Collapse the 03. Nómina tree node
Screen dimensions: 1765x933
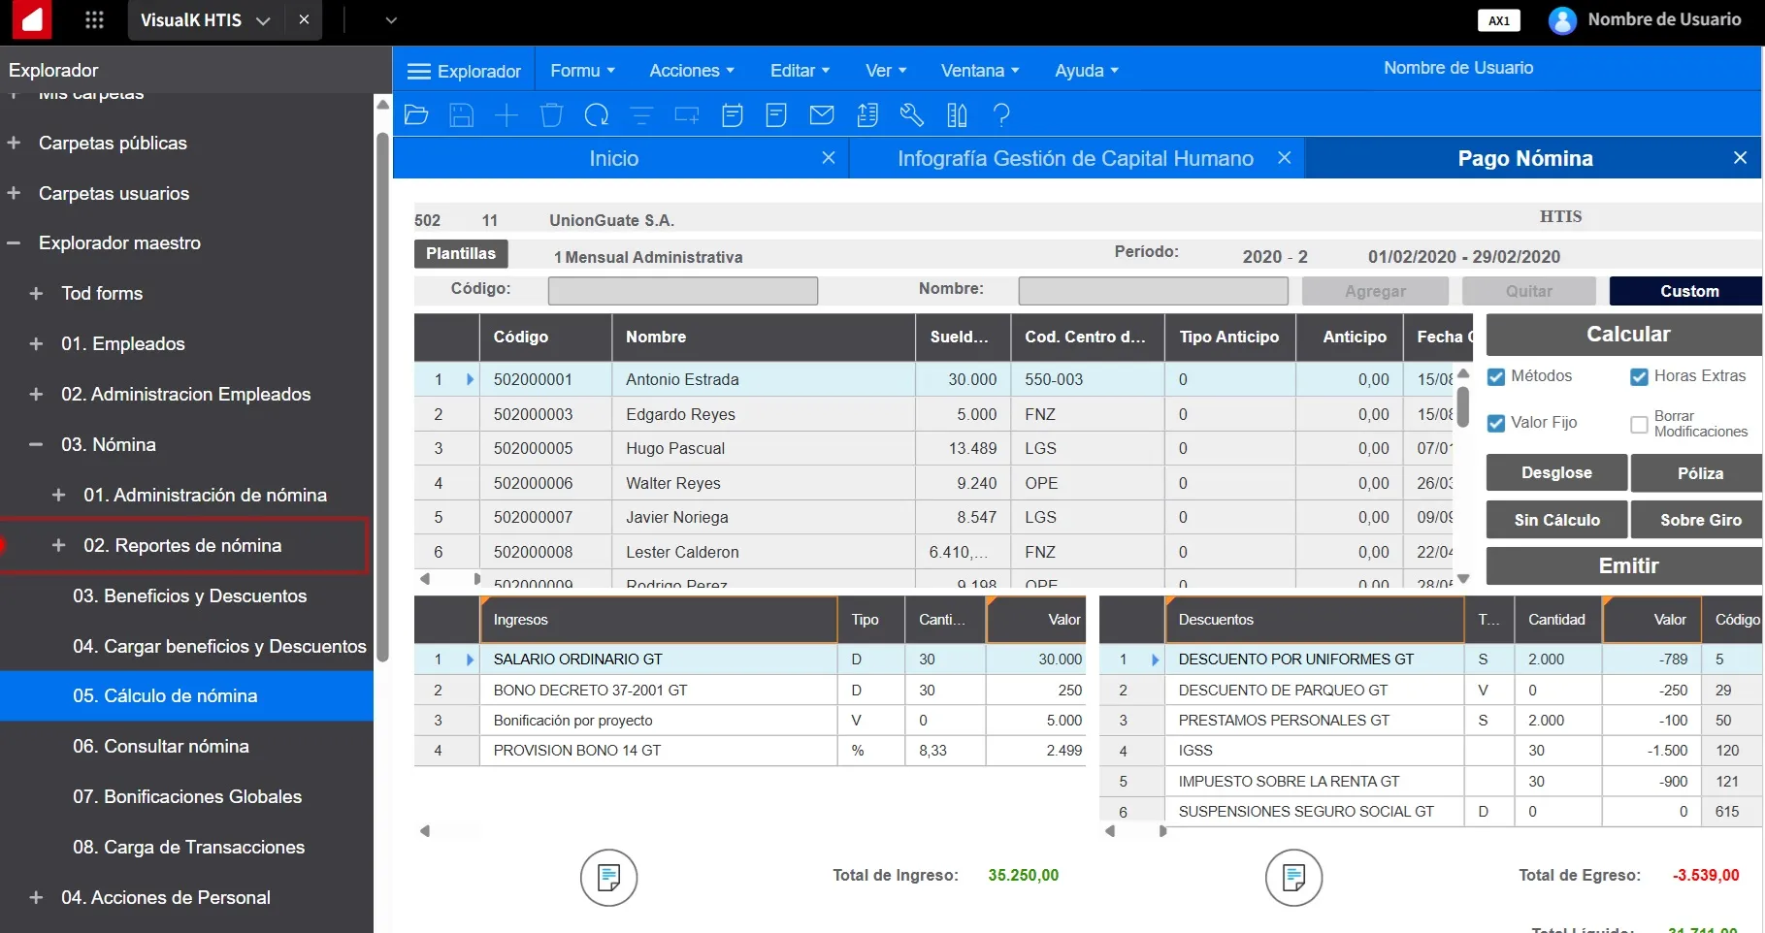pos(36,444)
